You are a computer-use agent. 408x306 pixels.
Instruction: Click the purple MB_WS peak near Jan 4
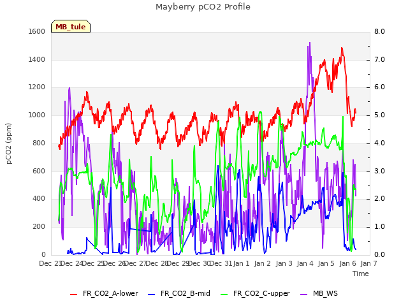coord(310,43)
